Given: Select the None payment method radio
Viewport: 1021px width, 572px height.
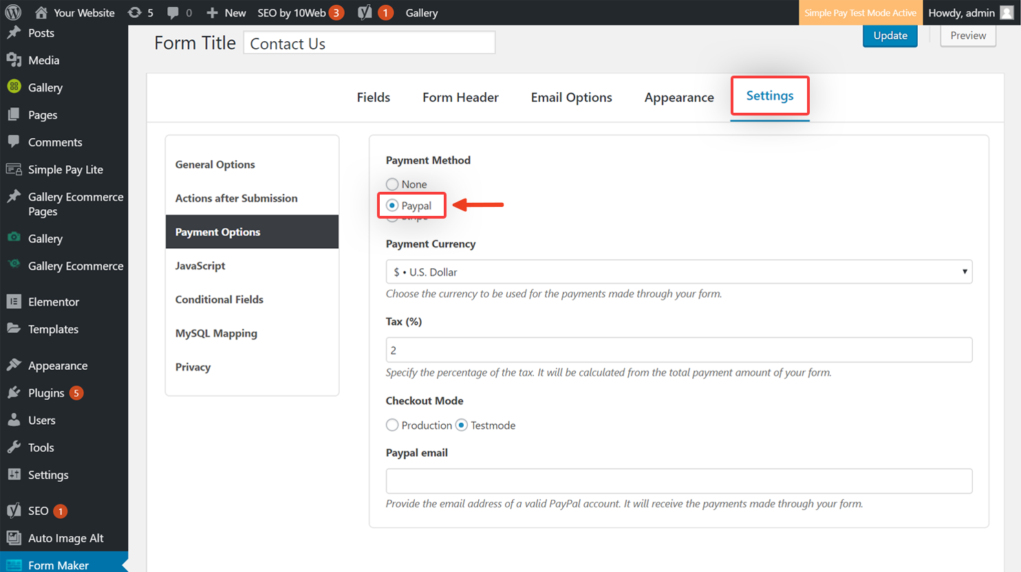Looking at the screenshot, I should pyautogui.click(x=392, y=184).
